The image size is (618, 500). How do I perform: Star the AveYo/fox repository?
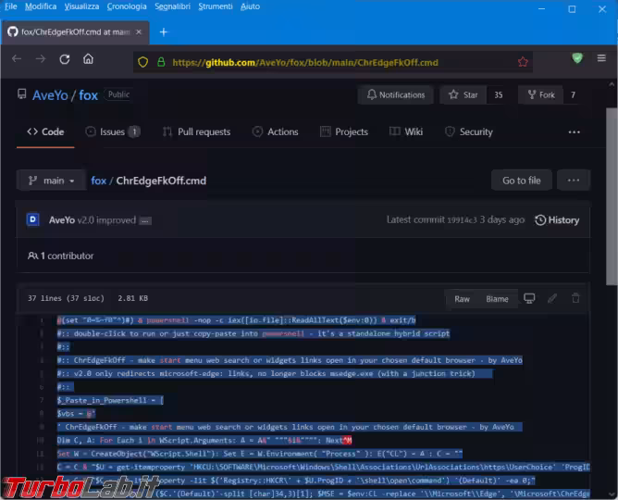point(464,94)
